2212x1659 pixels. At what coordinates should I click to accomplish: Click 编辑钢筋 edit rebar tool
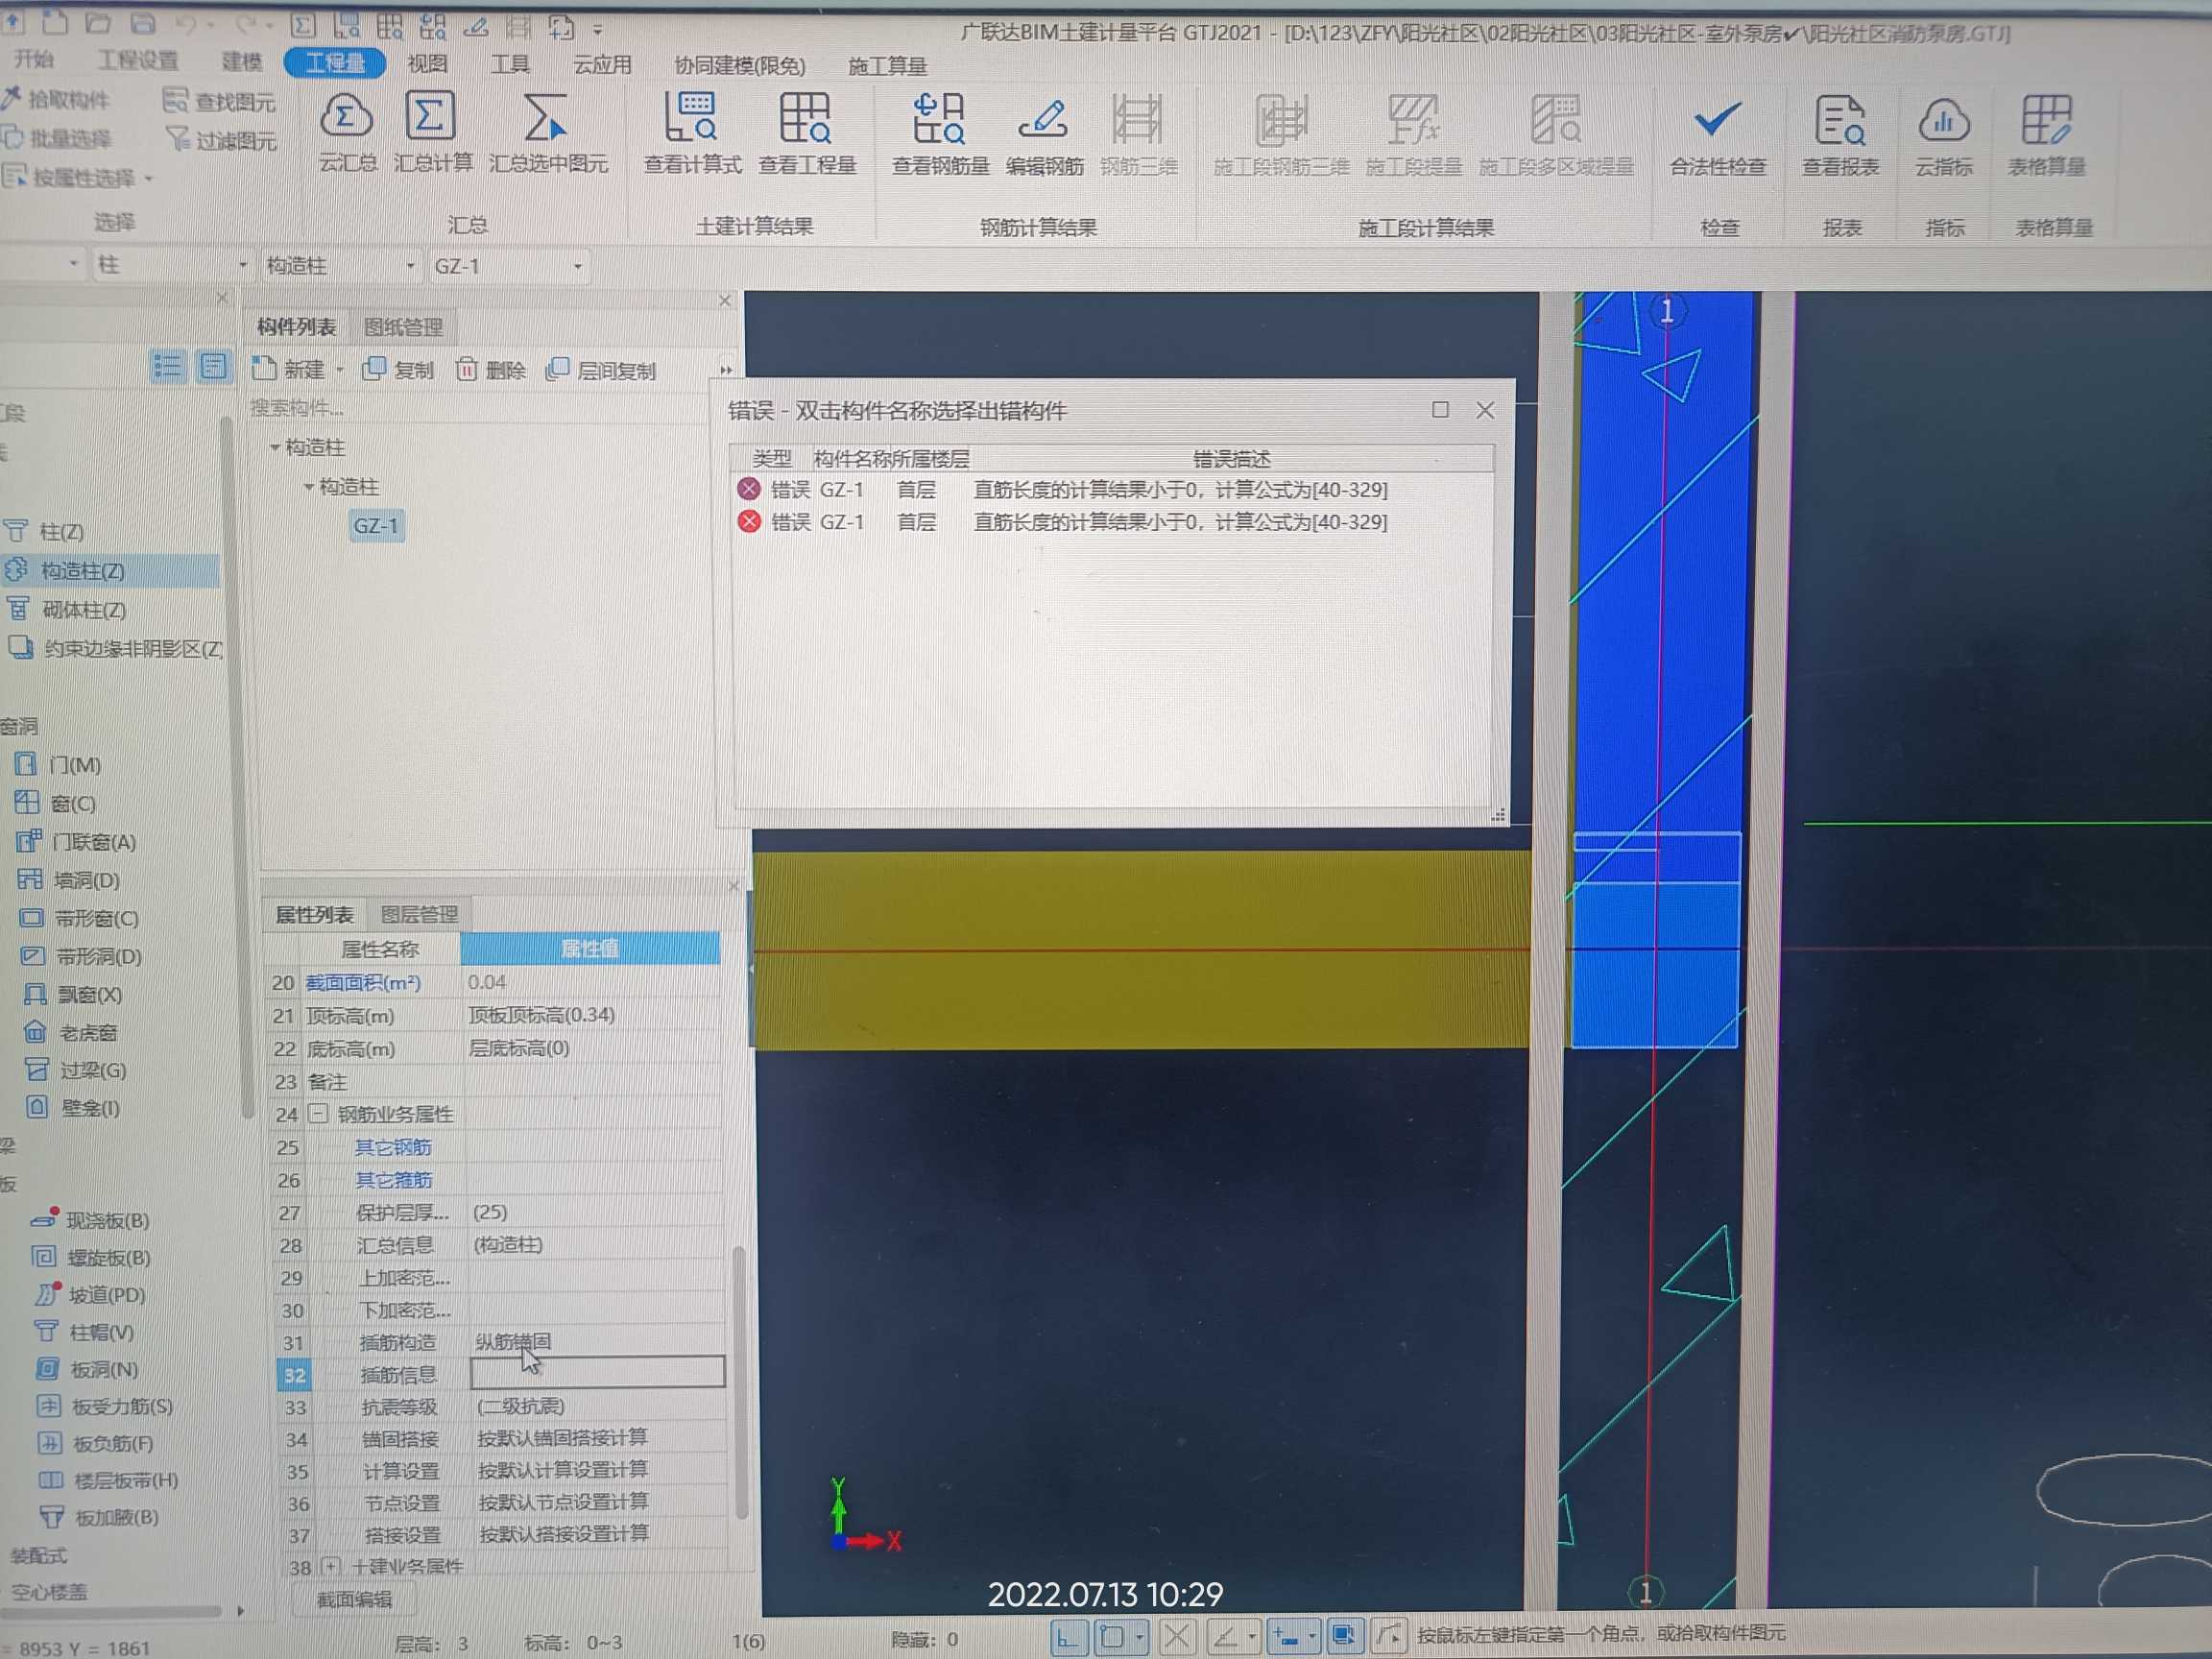point(1044,135)
